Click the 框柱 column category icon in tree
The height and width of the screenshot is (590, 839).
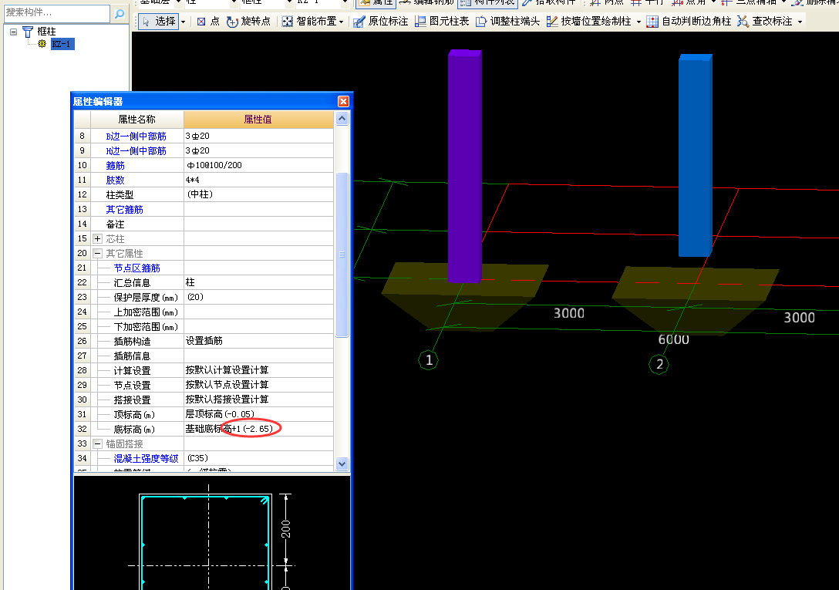pyautogui.click(x=27, y=32)
